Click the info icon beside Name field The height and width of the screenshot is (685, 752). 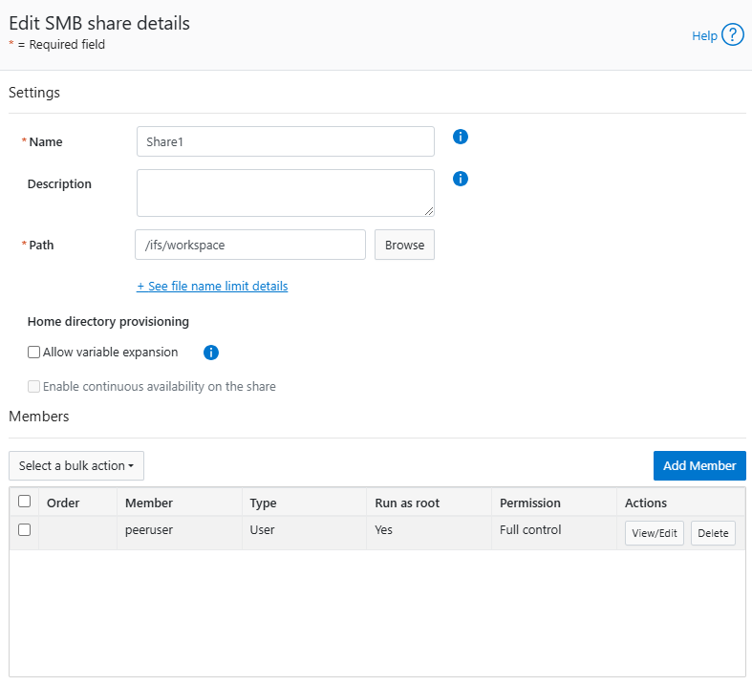460,137
